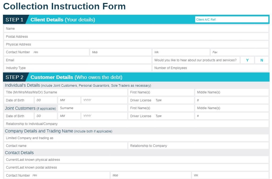Click the client Contact Number Hm field
Screen dimensions: 272x179
point(46,52)
